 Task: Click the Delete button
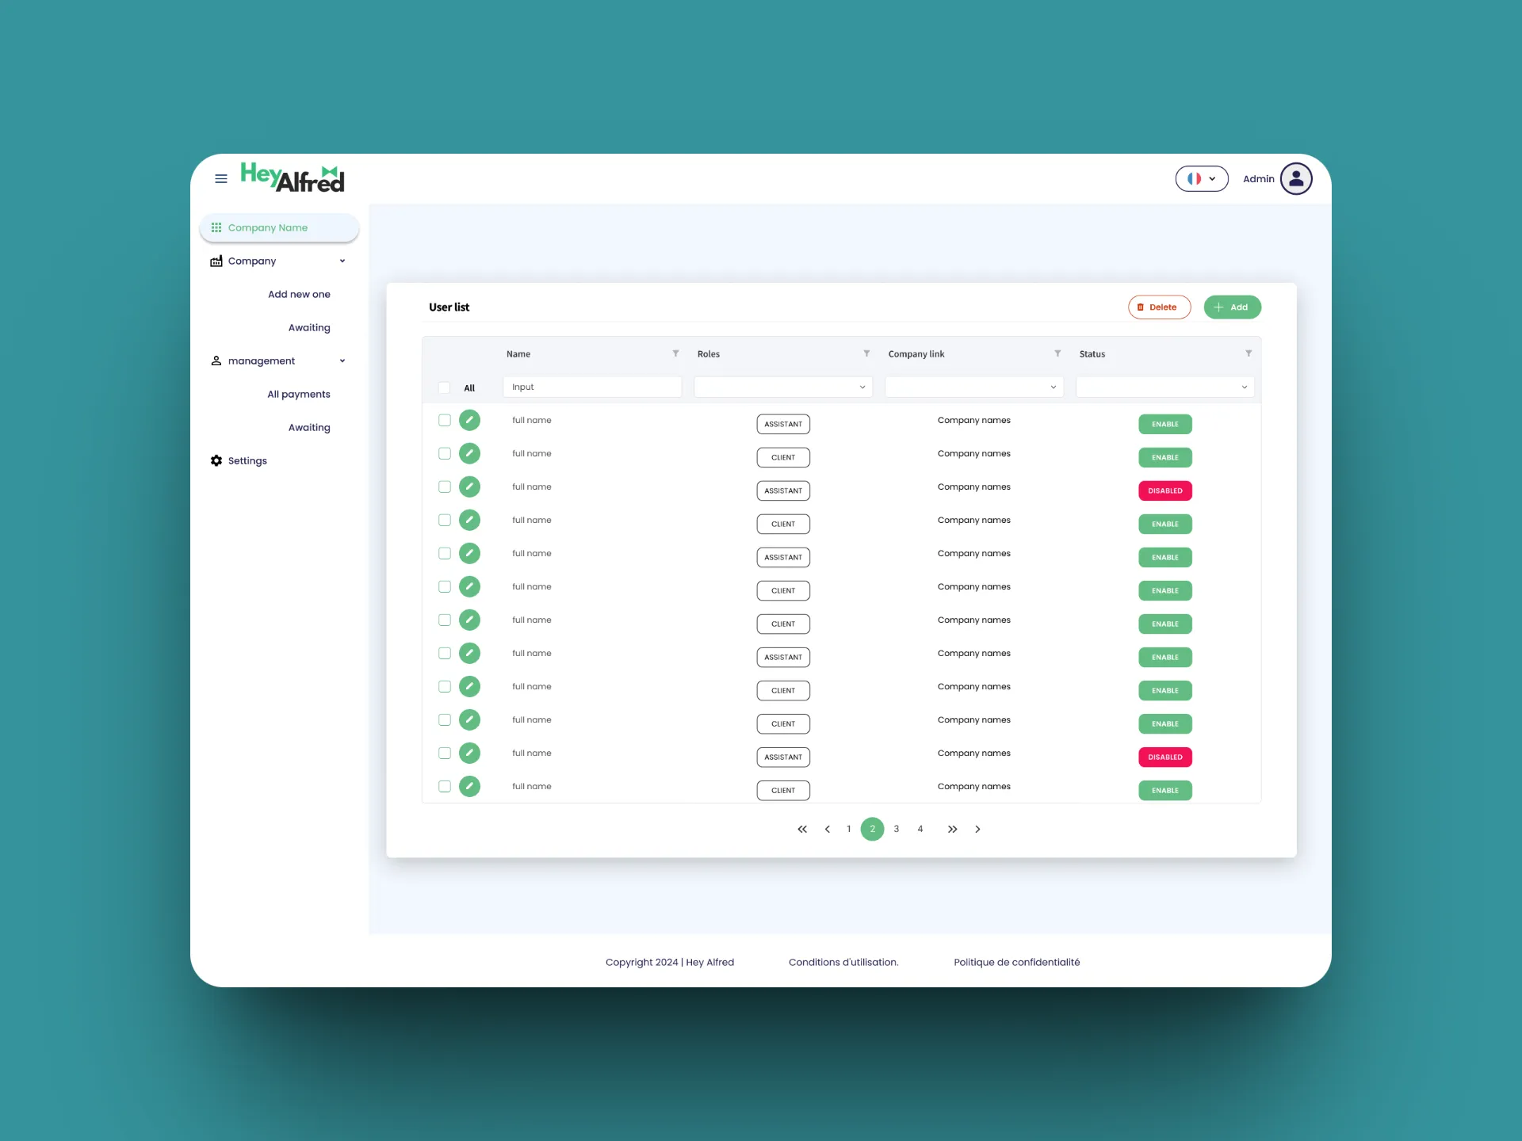click(1158, 307)
